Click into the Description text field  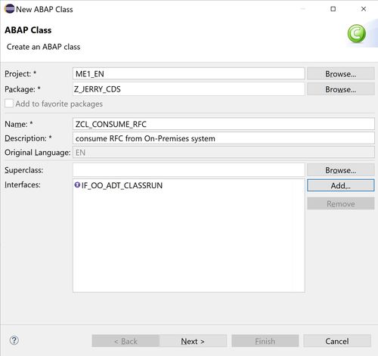click(224, 138)
